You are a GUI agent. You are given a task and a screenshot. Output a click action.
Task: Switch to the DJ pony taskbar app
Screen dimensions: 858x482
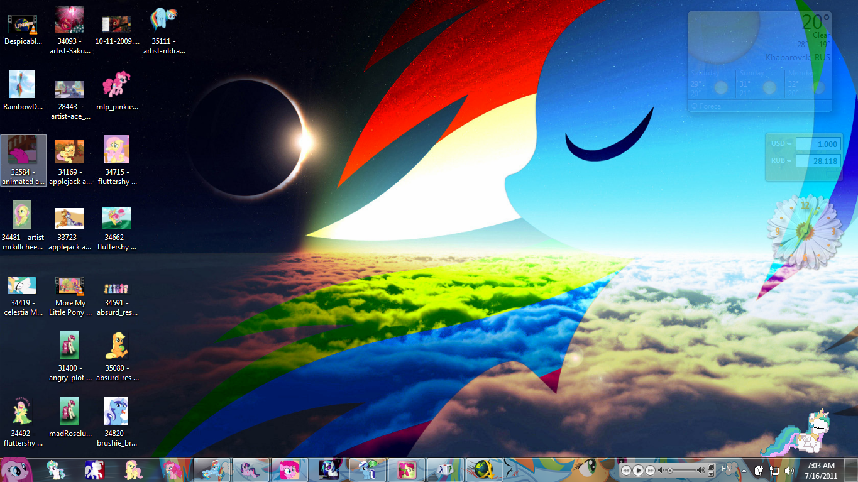[329, 469]
